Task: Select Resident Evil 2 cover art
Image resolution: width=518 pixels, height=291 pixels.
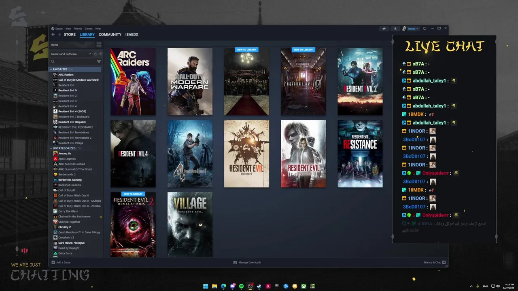Action: tap(360, 82)
